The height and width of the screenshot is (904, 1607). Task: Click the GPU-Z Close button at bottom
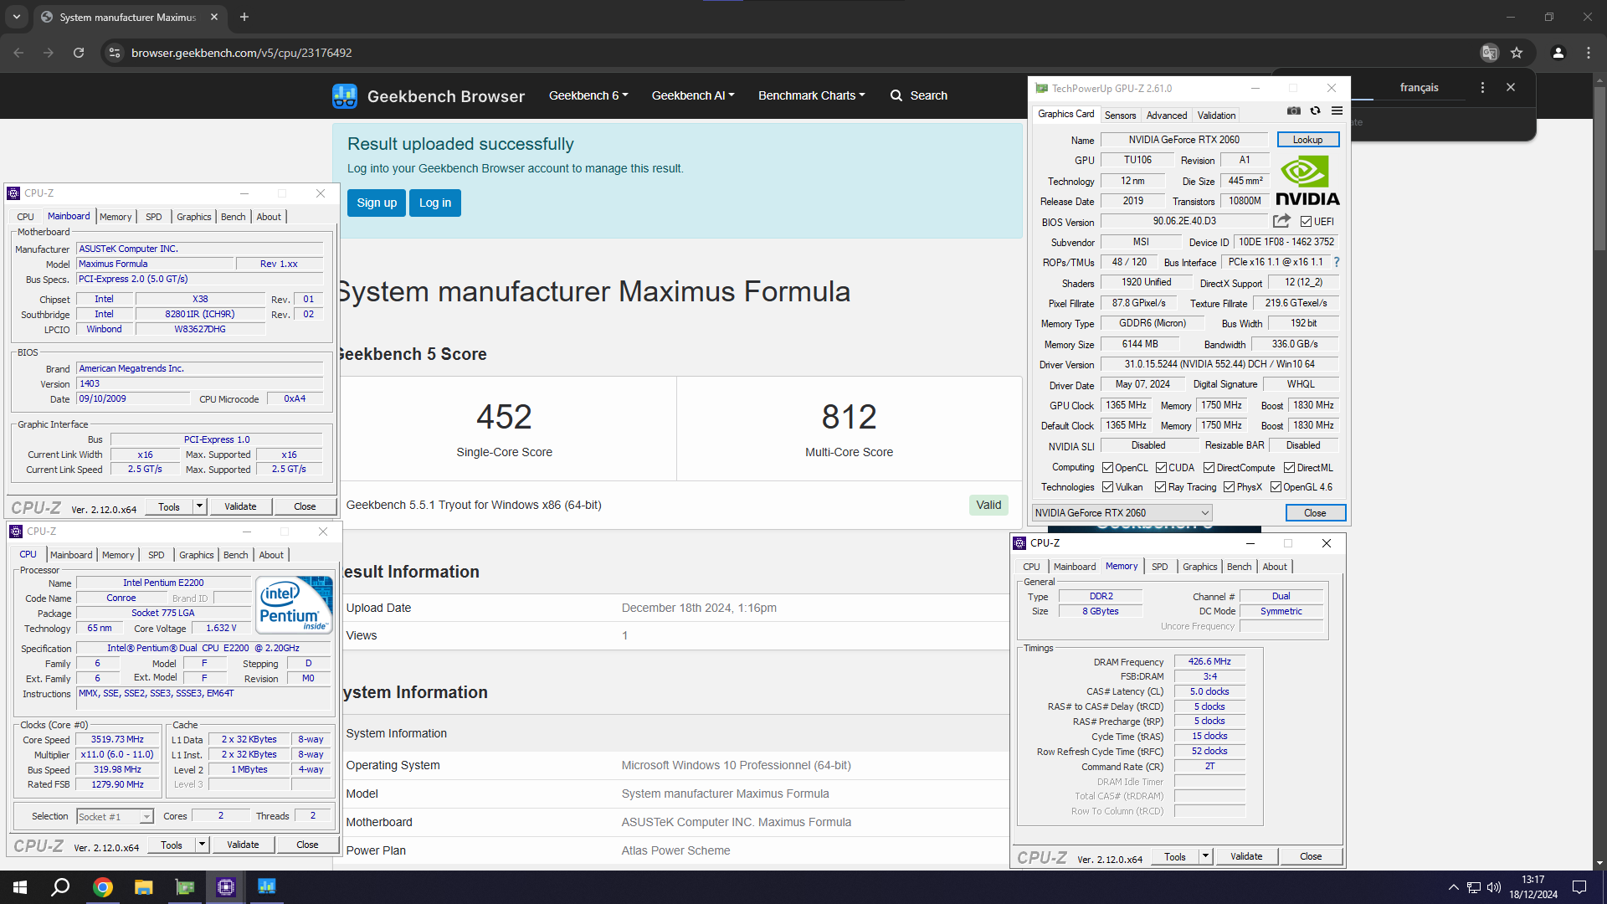coord(1315,513)
